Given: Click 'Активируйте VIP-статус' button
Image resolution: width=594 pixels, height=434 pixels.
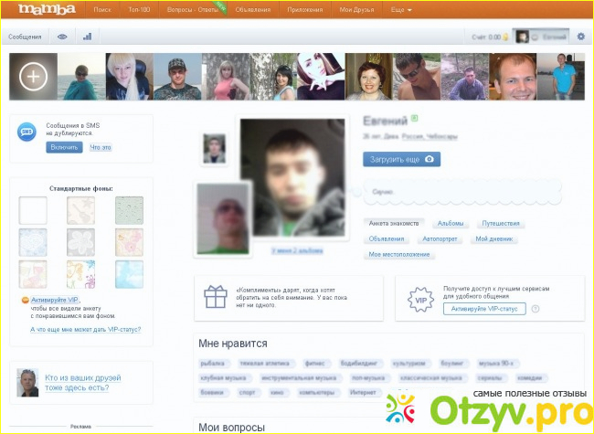Looking at the screenshot, I should [483, 309].
